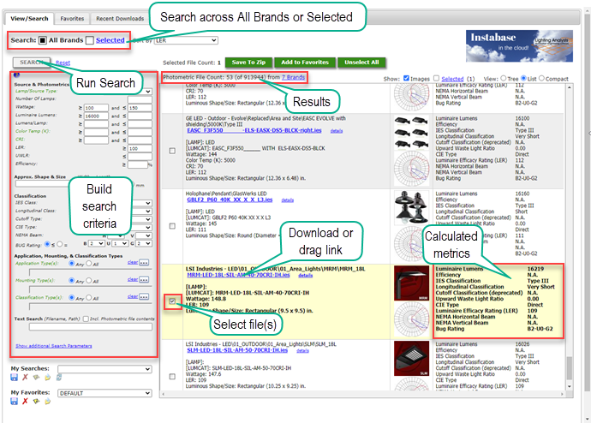Open the My Favorites DEFAULT dropdown
The image size is (591, 423).
pyautogui.click(x=104, y=393)
